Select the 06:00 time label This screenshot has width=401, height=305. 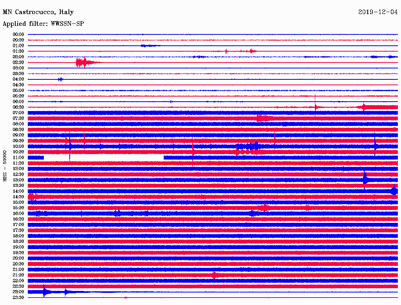[18, 101]
